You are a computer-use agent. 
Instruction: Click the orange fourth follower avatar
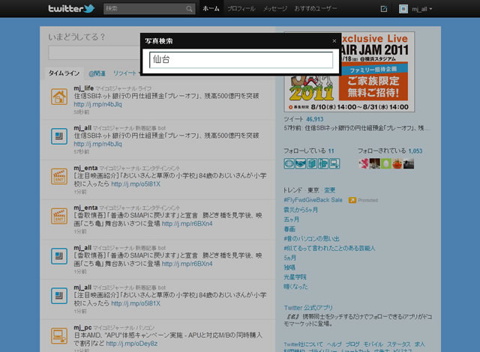pos(397,163)
